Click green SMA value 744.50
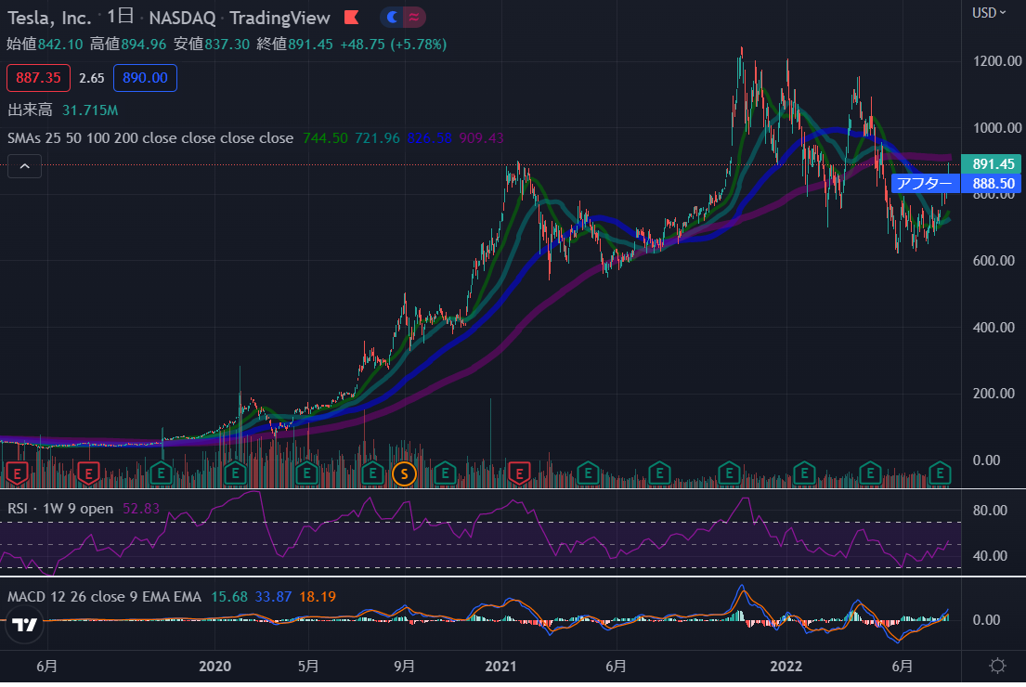The width and height of the screenshot is (1026, 687). (x=325, y=138)
